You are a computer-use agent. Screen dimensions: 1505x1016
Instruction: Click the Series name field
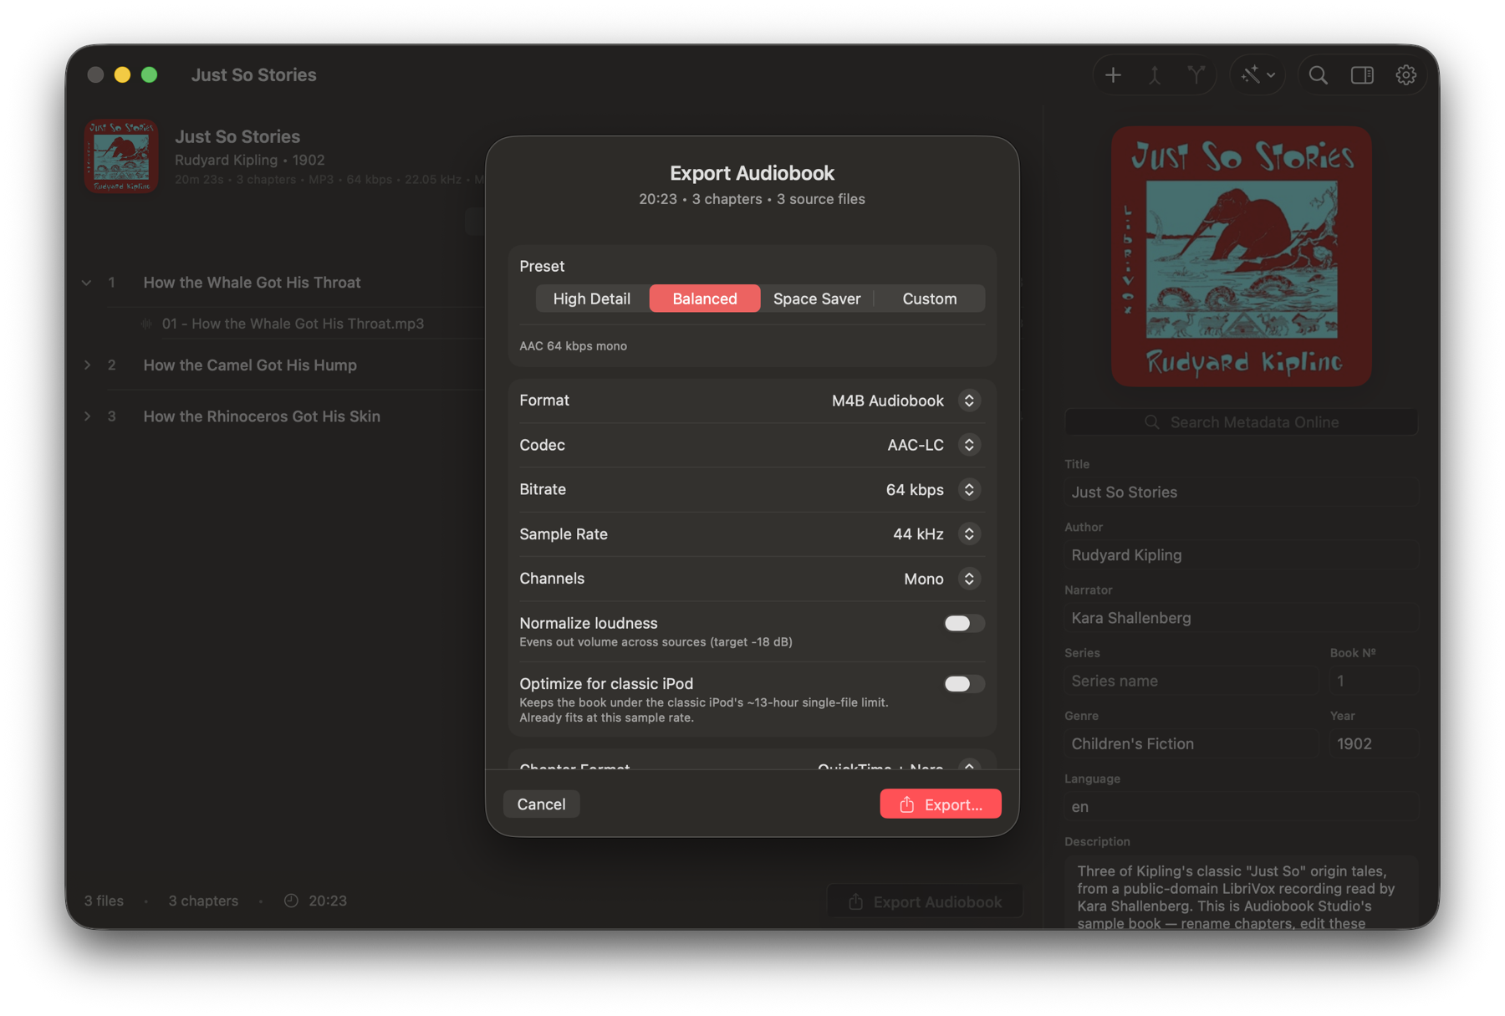point(1191,681)
